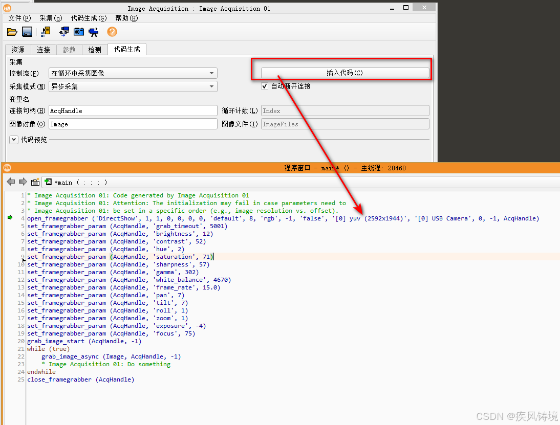Click the 'roll' parameter line
560x425 pixels.
(107, 310)
